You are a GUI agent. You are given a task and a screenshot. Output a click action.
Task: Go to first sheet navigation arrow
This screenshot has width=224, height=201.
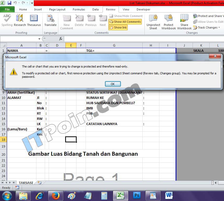(x=2, y=183)
